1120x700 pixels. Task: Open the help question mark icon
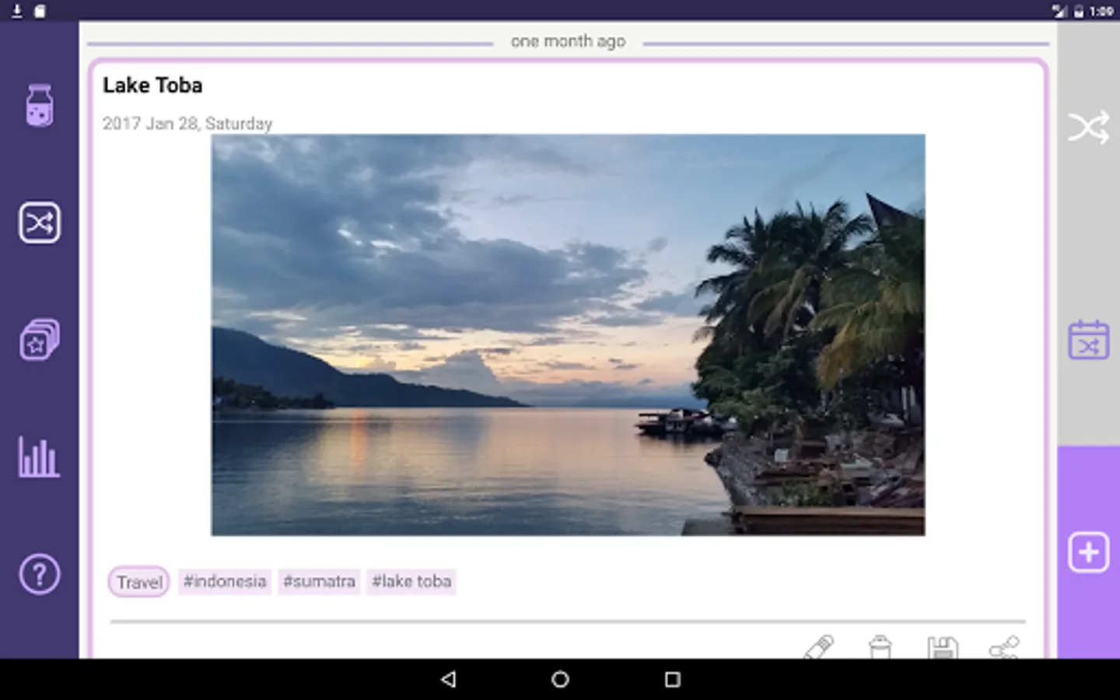(39, 575)
